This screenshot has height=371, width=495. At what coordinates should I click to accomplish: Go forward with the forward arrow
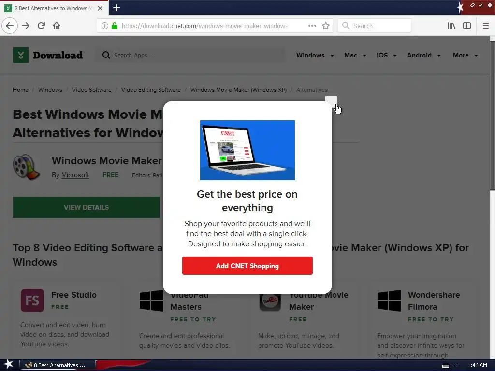[26, 26]
